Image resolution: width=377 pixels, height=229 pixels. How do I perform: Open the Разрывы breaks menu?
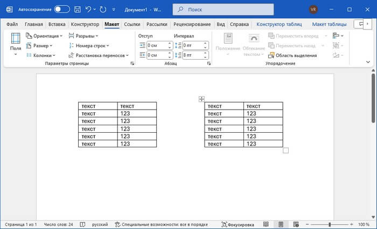(x=85, y=36)
